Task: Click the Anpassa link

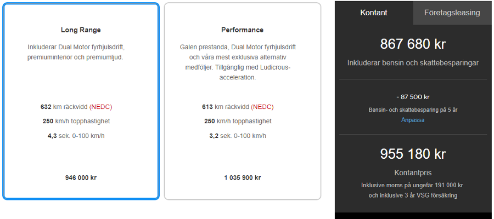Action: (413, 120)
